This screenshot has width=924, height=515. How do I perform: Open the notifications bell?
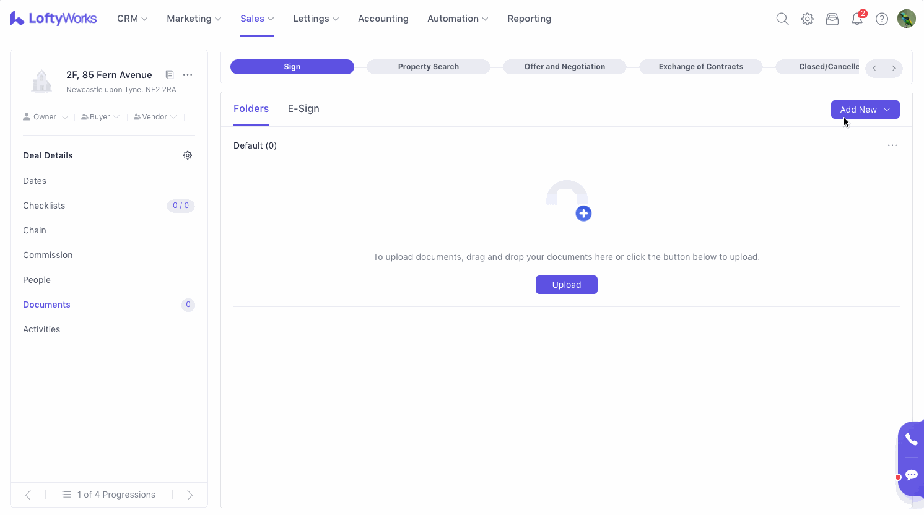coord(857,19)
